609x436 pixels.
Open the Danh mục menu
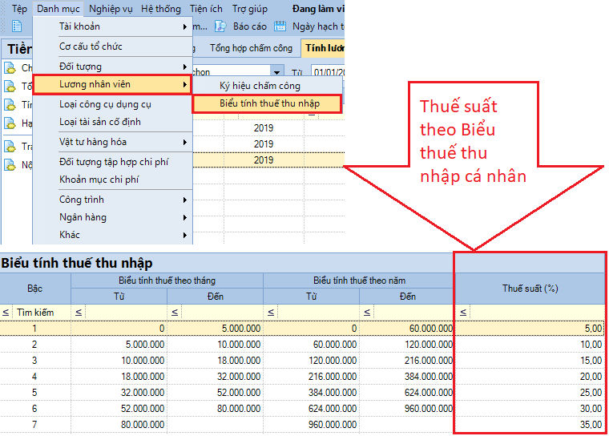pyautogui.click(x=58, y=9)
